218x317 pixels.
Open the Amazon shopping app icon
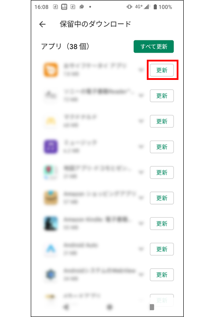51,198
